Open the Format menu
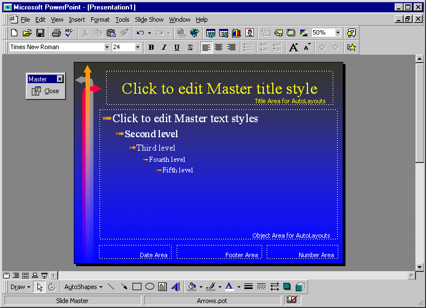Image resolution: width=426 pixels, height=308 pixels. pyautogui.click(x=100, y=20)
